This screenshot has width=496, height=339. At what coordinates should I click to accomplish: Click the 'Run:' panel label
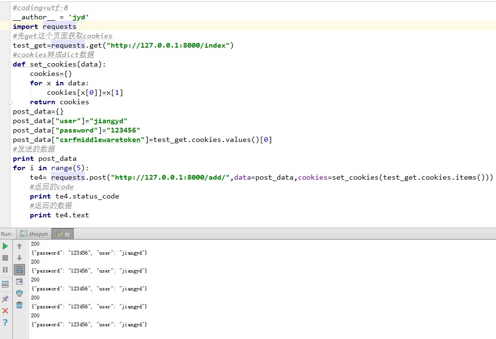tap(7, 234)
